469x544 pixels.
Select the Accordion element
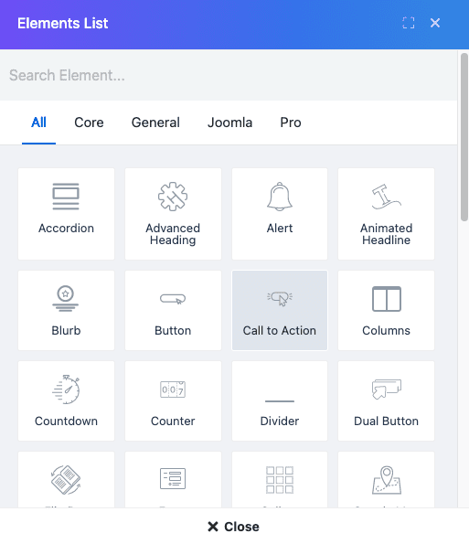tap(66, 214)
